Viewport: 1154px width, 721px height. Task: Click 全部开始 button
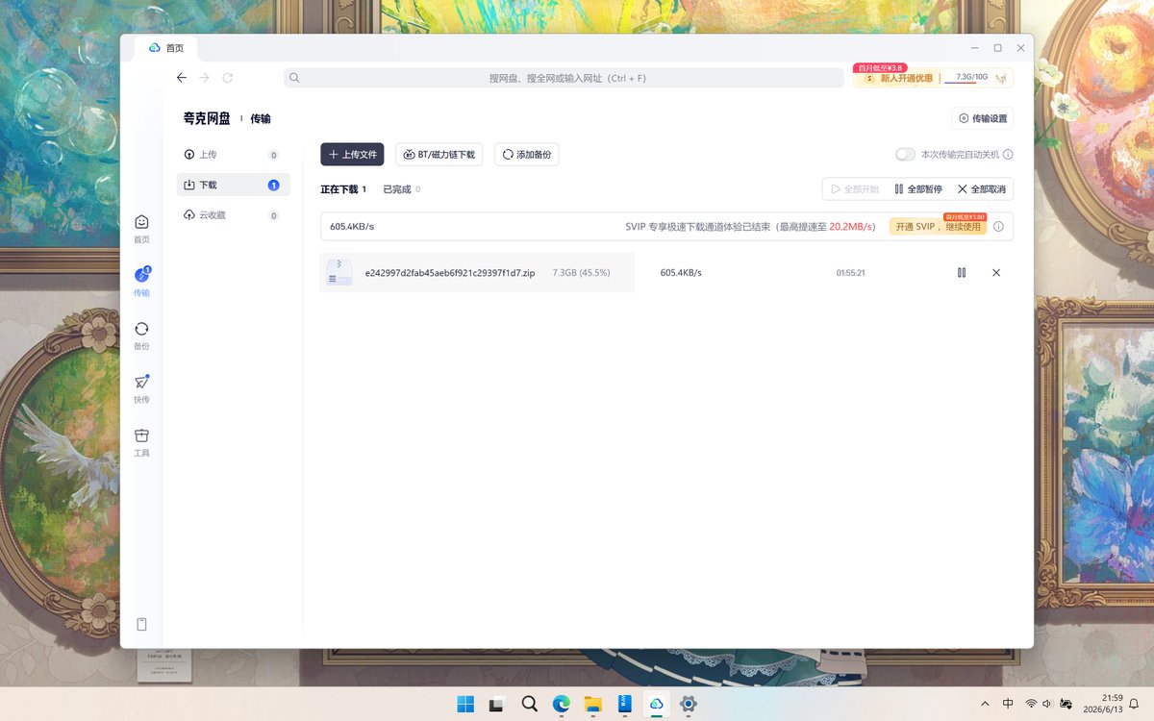(855, 189)
